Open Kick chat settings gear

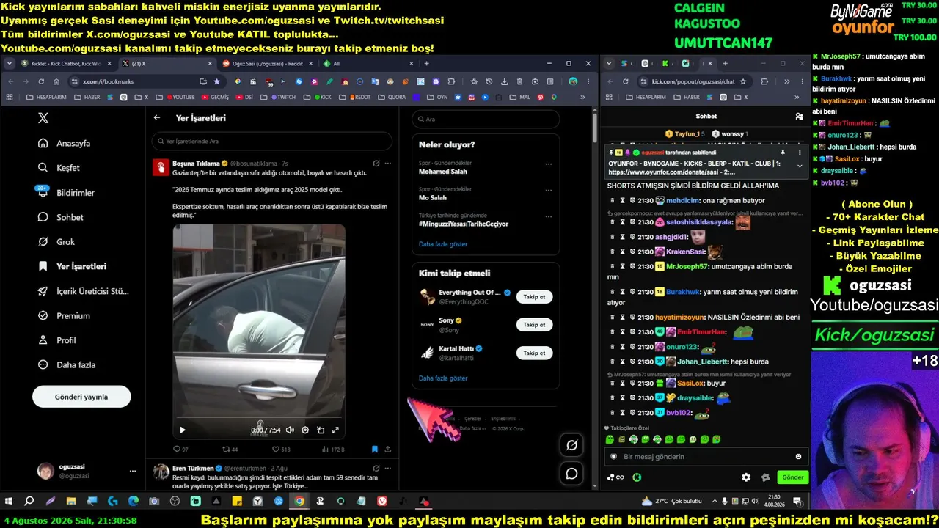(746, 477)
